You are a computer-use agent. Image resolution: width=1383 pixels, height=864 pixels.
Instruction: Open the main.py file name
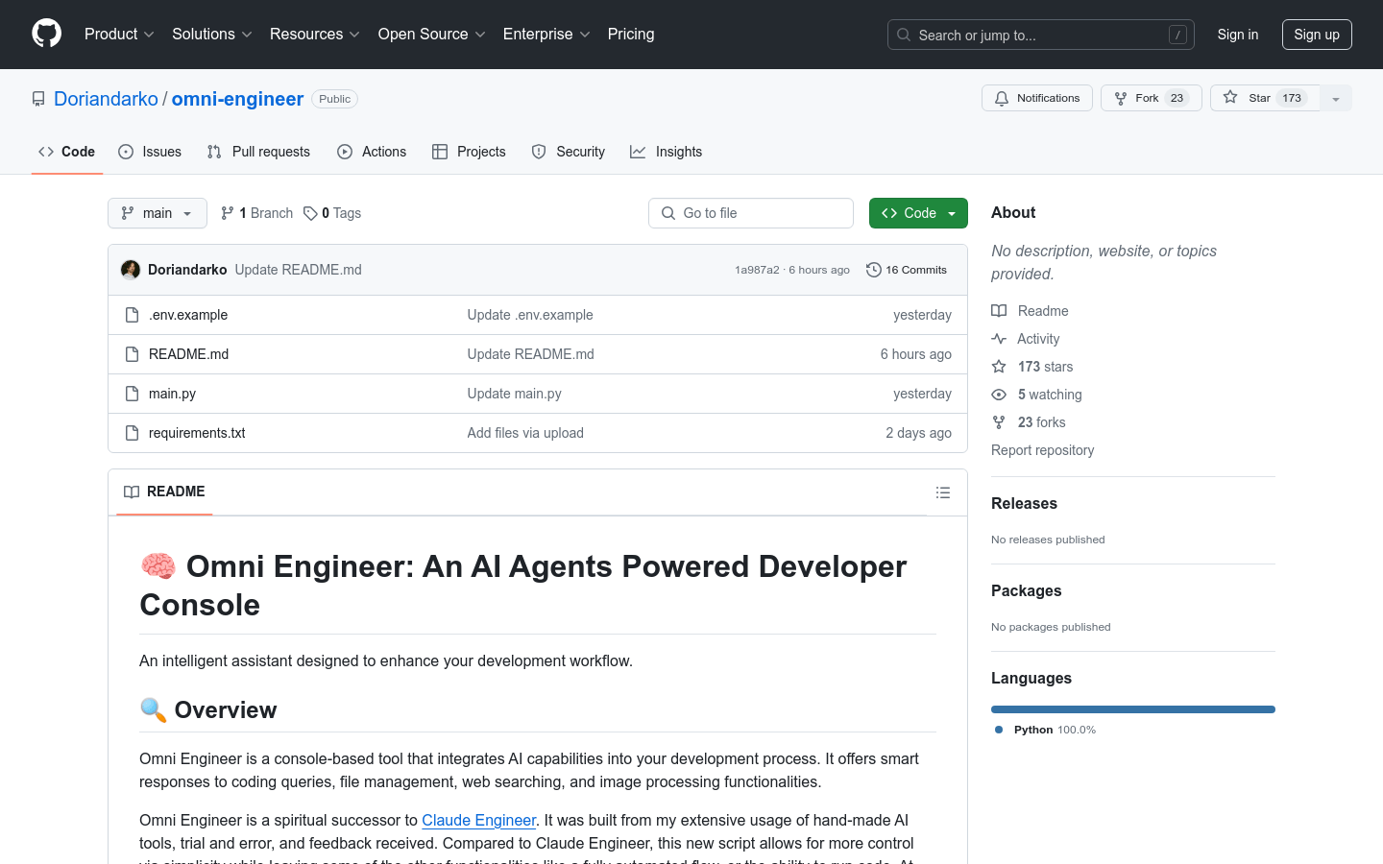pos(172,394)
